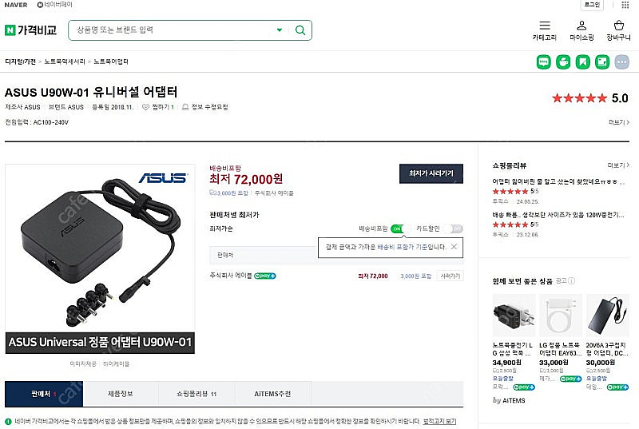
Task: Open the 노트북어댑터 breadcrumb link
Action: point(111,62)
